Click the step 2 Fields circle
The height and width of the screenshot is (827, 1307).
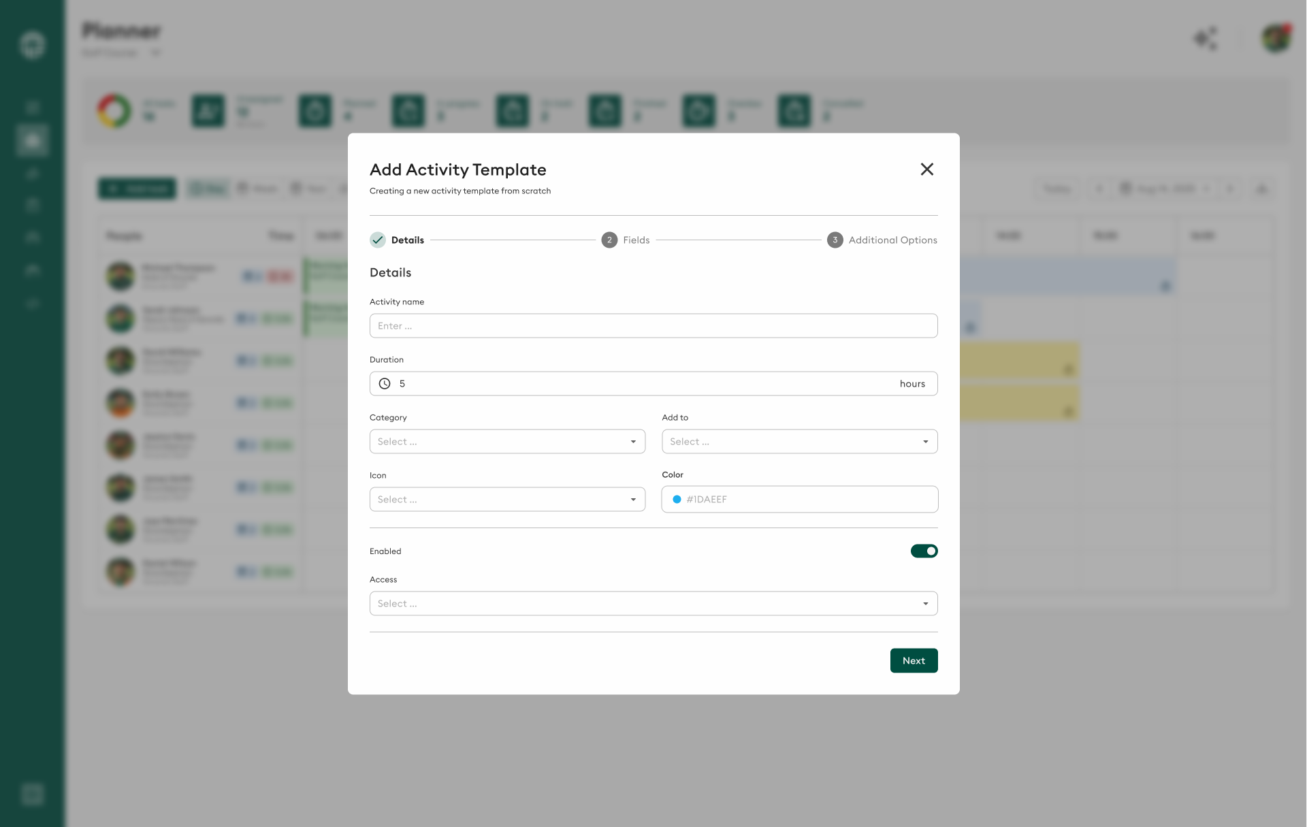point(609,240)
